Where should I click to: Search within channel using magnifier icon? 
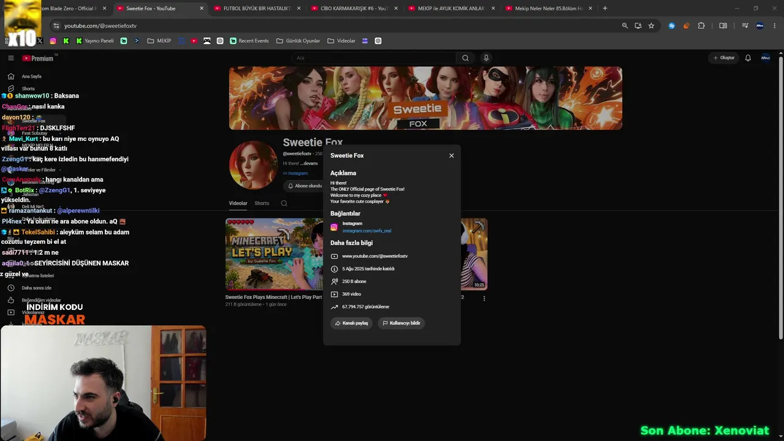point(284,203)
